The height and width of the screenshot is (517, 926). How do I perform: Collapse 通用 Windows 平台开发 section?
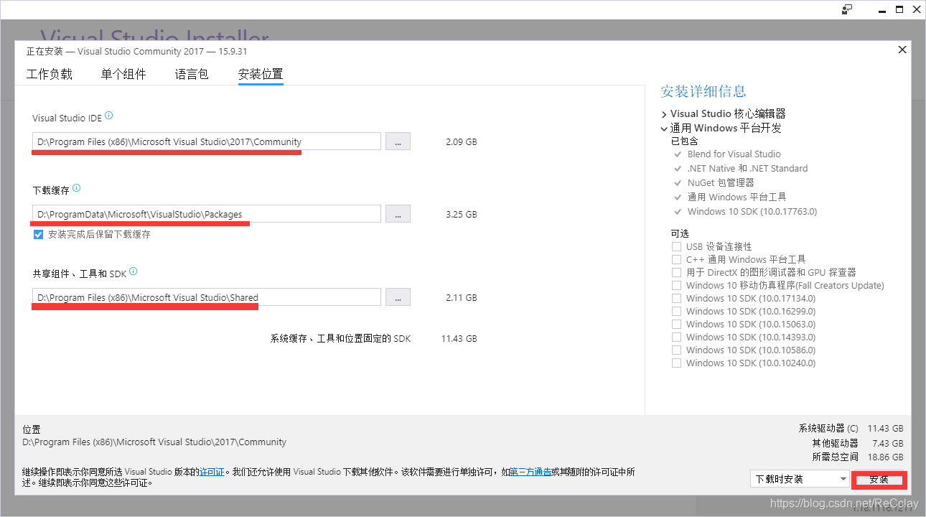(664, 129)
